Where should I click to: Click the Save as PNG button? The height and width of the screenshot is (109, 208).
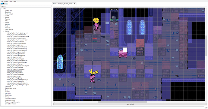click(x=130, y=104)
